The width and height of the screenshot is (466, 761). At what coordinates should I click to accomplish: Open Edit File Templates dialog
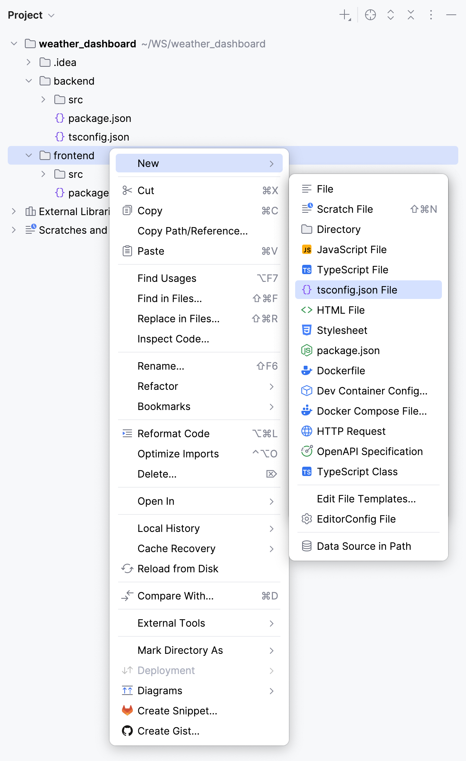(x=369, y=499)
